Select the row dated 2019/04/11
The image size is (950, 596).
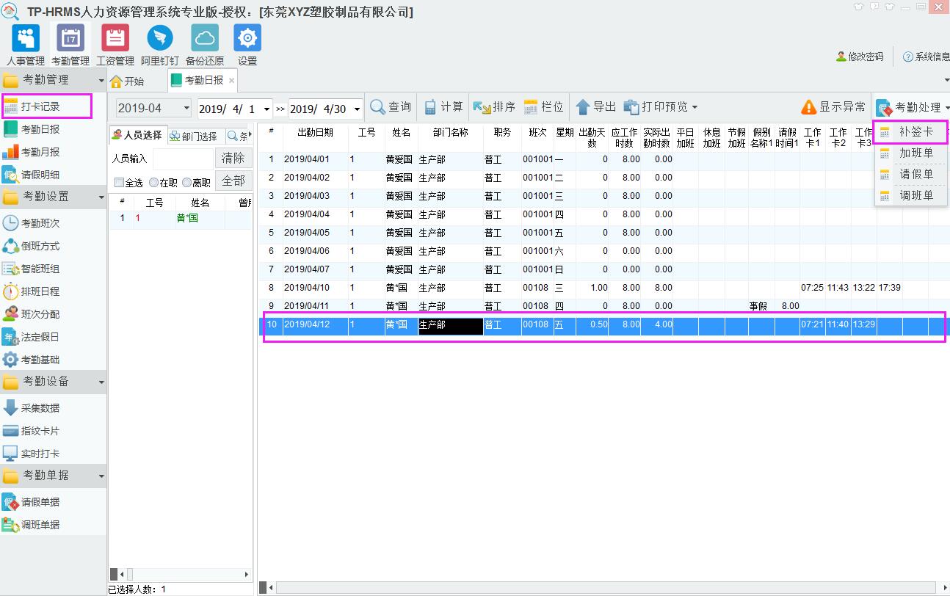603,306
